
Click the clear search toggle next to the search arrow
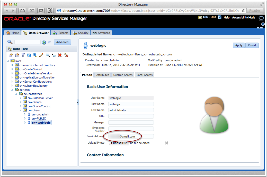point(49,42)
